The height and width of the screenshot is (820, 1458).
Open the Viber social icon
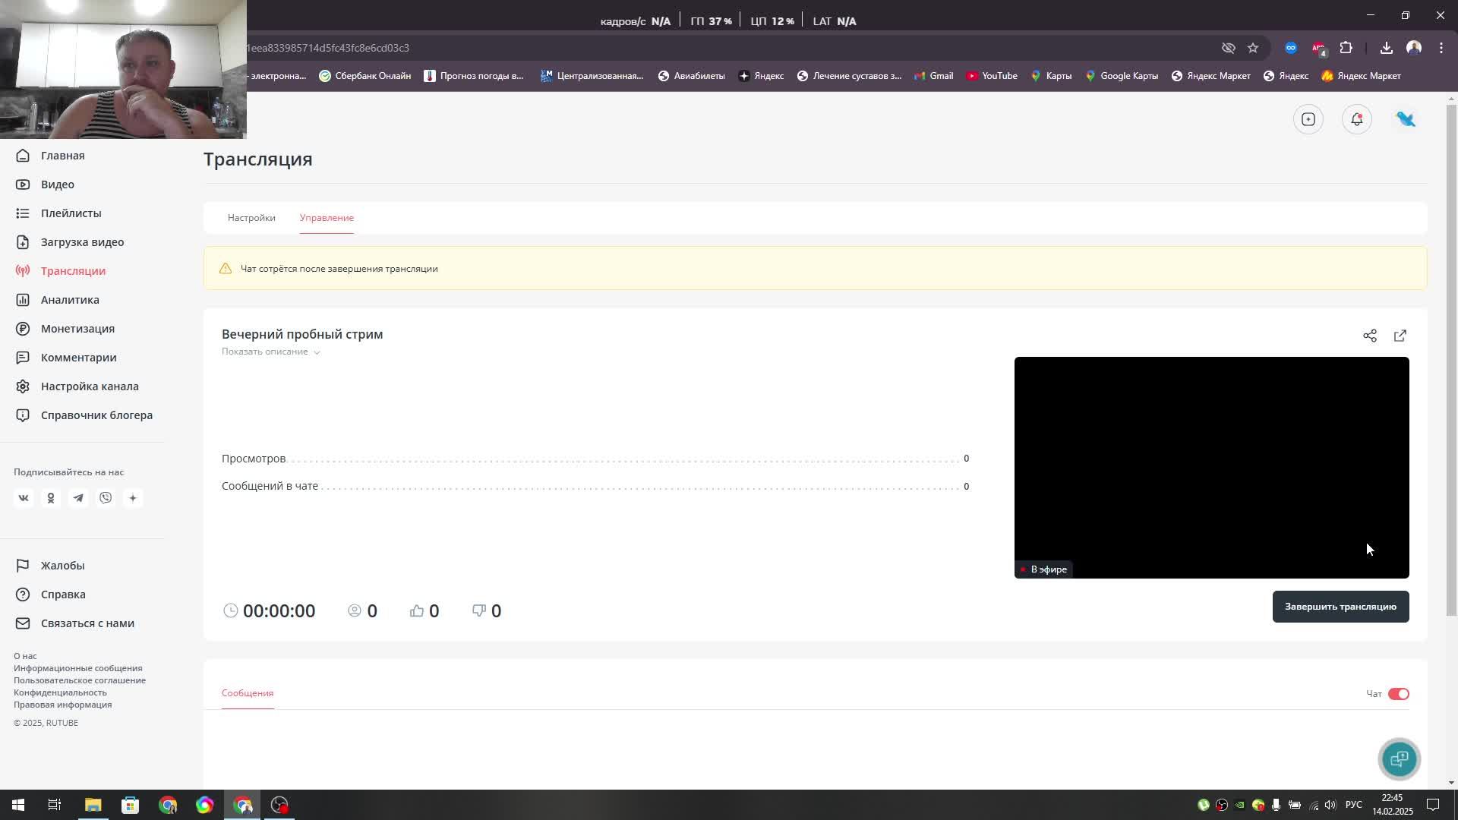106,498
